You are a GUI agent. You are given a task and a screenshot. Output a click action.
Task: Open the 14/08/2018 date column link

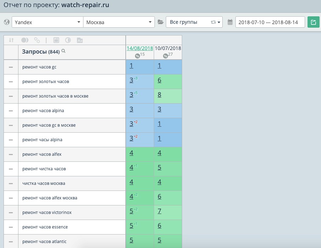[x=140, y=48]
